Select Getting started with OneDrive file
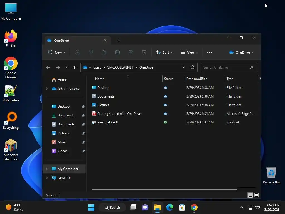This screenshot has width=285, height=214. 174,114
